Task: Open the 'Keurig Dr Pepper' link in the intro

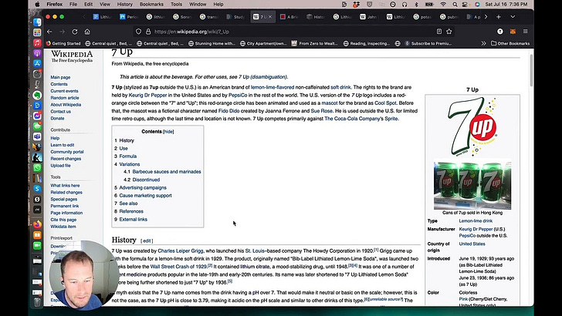Action: click(x=147, y=96)
